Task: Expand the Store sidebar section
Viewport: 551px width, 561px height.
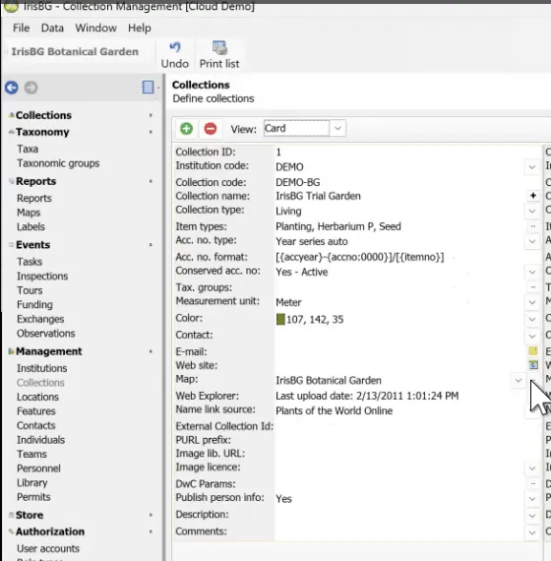Action: (151, 515)
